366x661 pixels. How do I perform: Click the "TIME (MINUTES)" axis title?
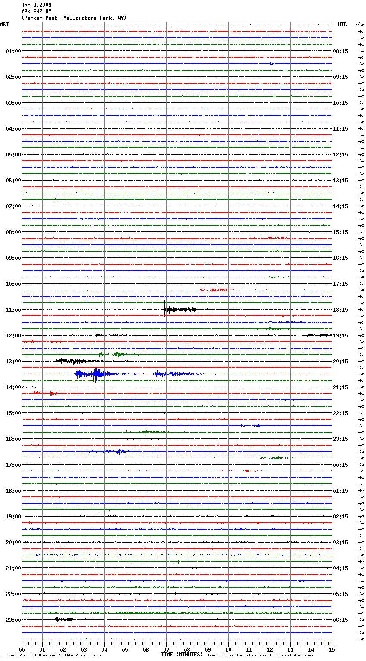(182, 655)
